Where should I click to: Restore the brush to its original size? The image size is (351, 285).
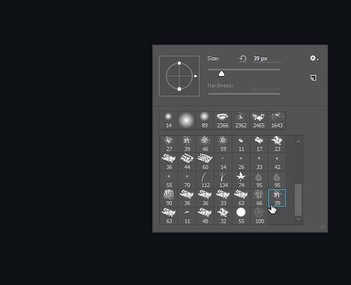(x=243, y=59)
